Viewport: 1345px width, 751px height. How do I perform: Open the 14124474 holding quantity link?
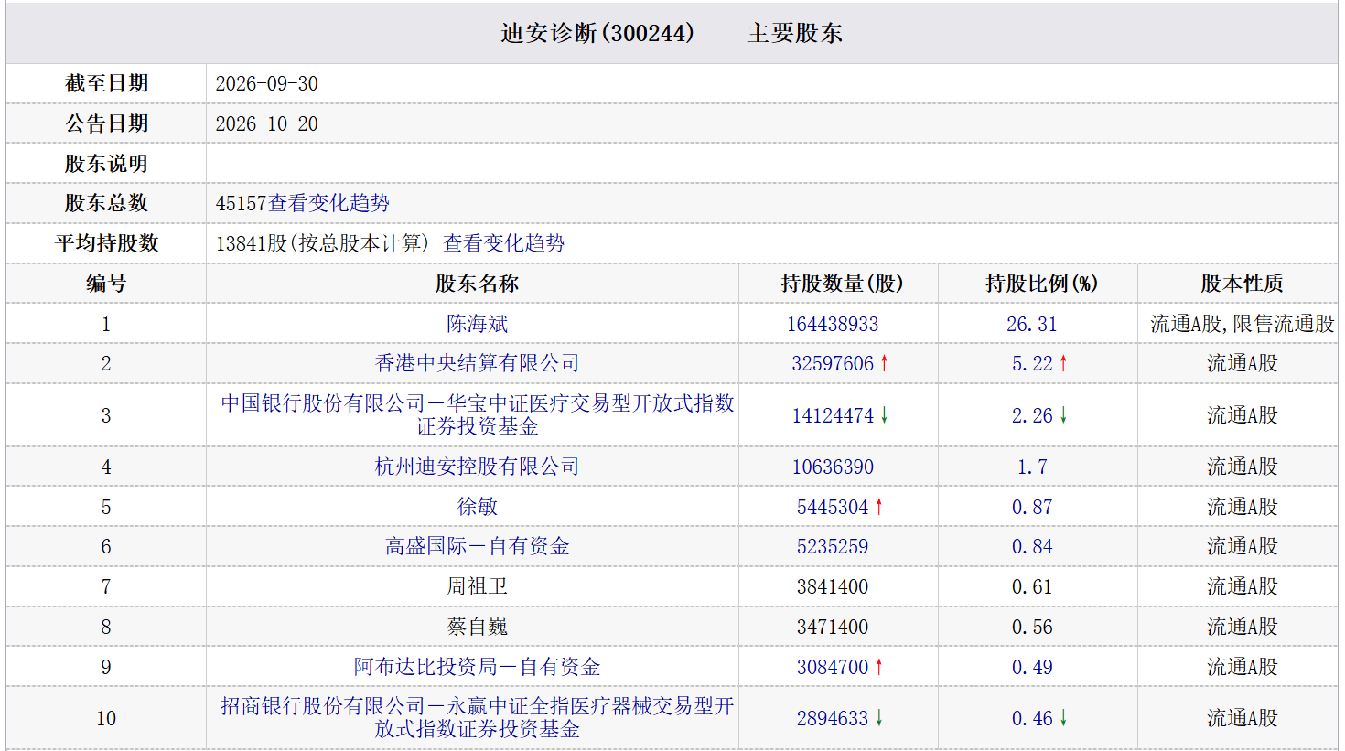click(833, 415)
